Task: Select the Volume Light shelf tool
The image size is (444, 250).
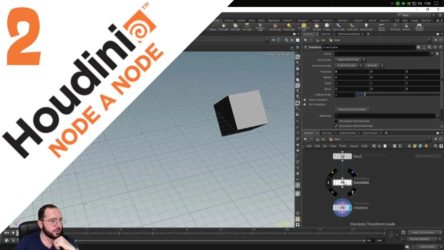Action: coord(275,27)
